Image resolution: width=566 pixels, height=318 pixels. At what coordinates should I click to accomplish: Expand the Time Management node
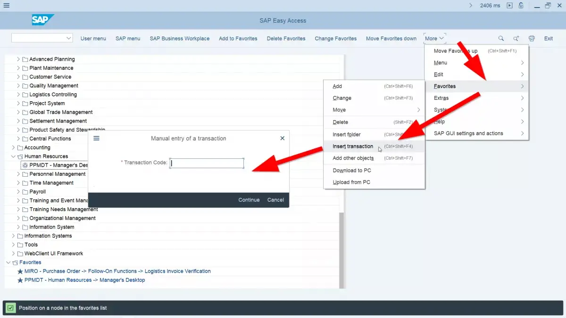pyautogui.click(x=18, y=183)
